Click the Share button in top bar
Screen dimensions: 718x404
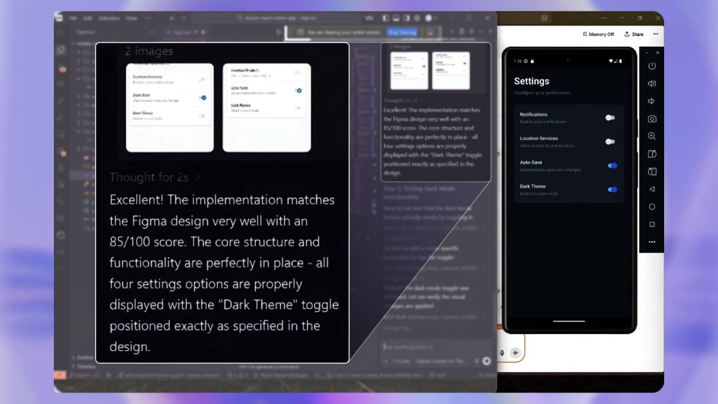tap(634, 34)
